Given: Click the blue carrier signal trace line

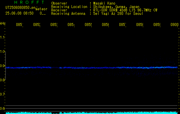Looking at the screenshot, I should click(92, 68).
